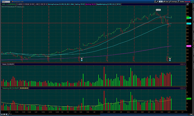Select the drawing line tool icon
Viewport: 194px width, 116px height.
point(9,114)
